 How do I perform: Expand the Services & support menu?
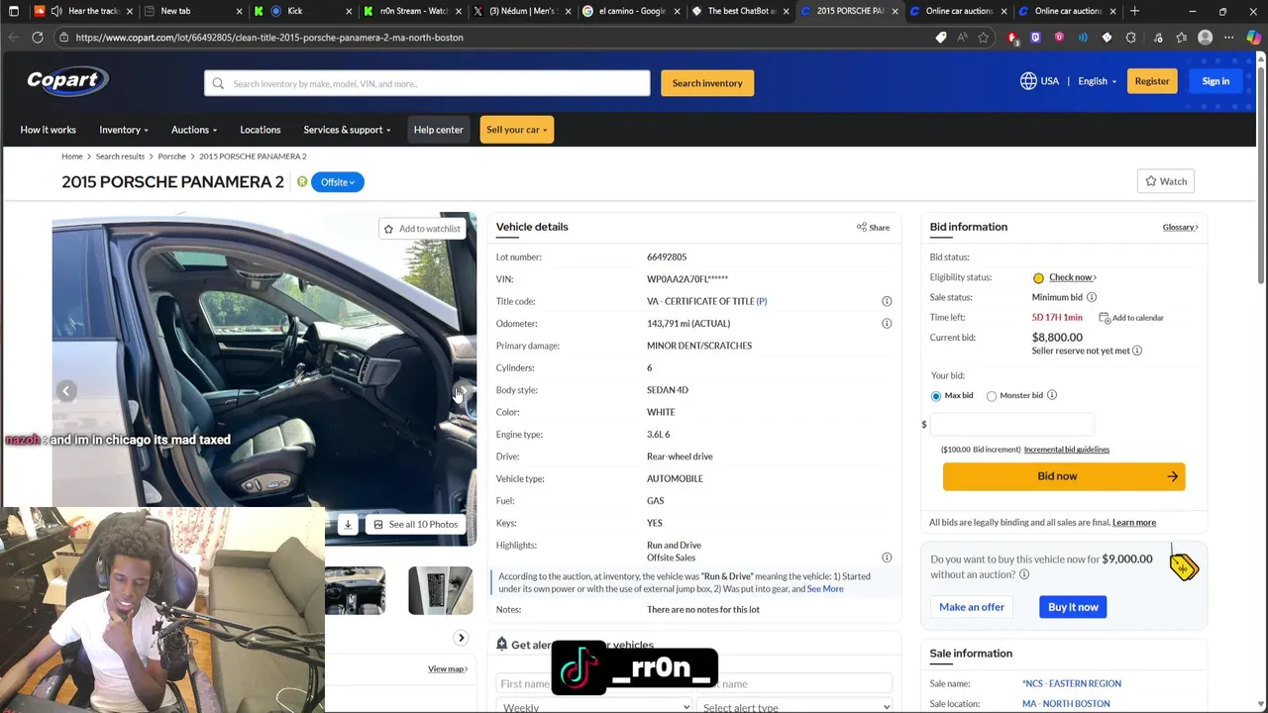[x=347, y=130]
